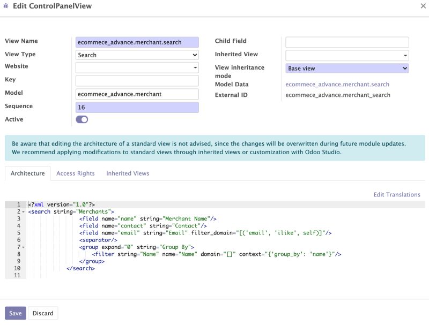Switch to the Access Rights tab
The height and width of the screenshot is (326, 429).
coord(76,173)
